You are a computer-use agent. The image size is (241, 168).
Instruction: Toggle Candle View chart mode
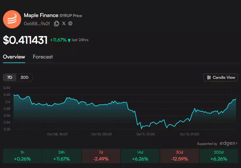(x=221, y=77)
